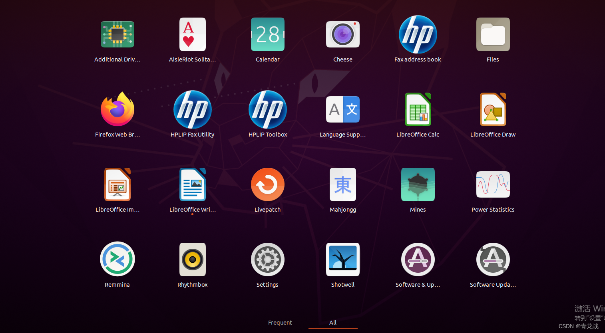Open the HPLIP Toolbox icon

coord(268,109)
